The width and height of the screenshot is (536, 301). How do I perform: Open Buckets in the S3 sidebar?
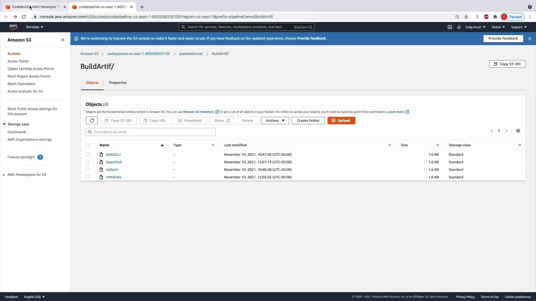point(14,54)
